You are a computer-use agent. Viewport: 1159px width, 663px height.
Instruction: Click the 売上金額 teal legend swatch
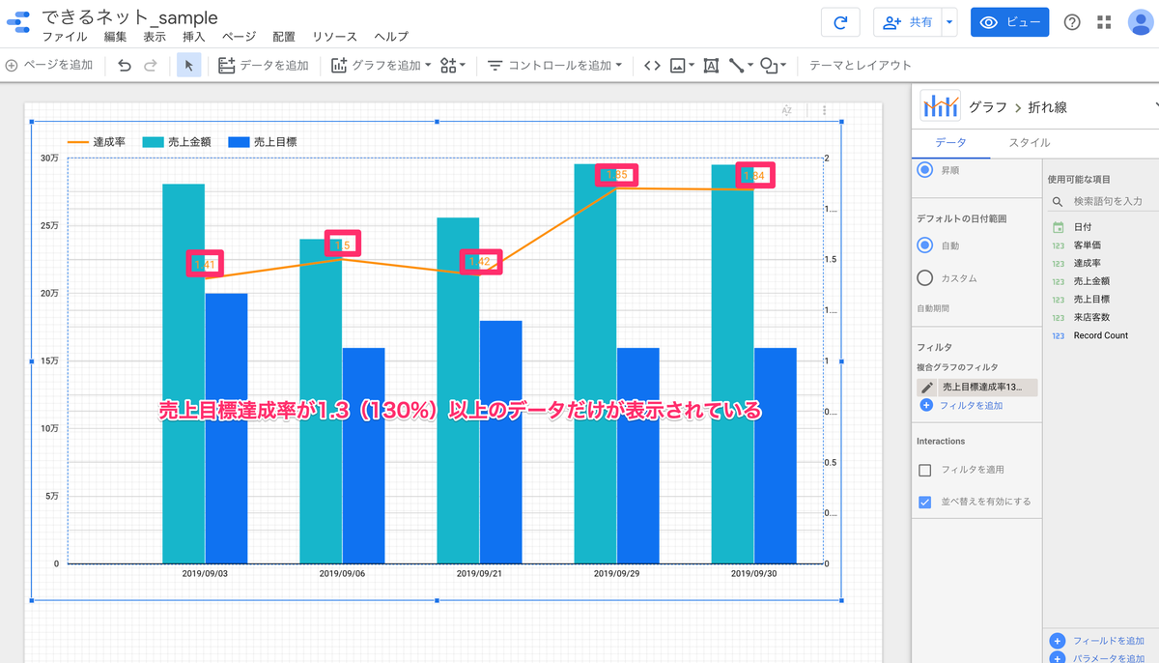pyautogui.click(x=153, y=142)
